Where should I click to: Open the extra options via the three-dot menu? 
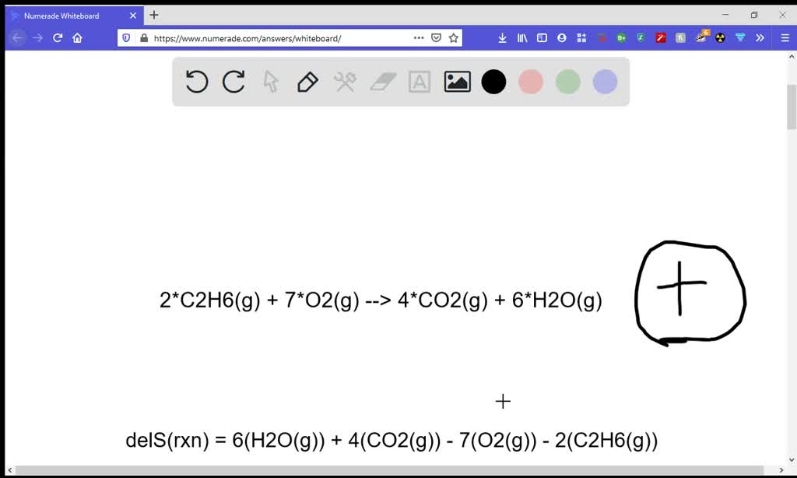[418, 37]
